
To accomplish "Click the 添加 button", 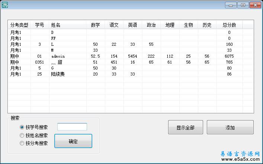I will (x=230, y=127).
